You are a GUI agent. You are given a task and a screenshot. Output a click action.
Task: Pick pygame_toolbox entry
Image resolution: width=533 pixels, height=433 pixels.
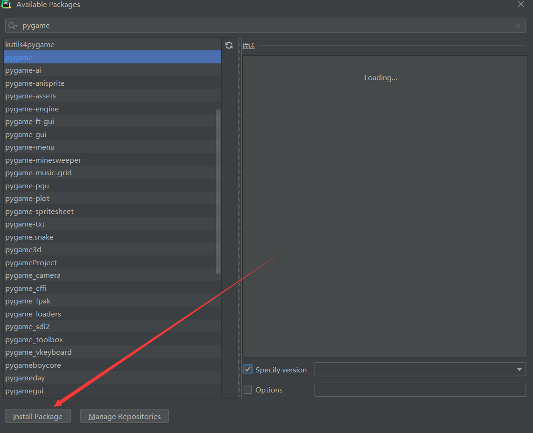112,339
